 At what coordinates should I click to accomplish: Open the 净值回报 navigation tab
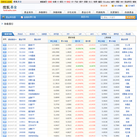tap(57, 12)
